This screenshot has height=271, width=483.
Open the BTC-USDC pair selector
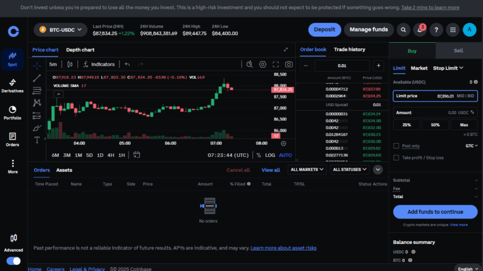[x=60, y=30]
